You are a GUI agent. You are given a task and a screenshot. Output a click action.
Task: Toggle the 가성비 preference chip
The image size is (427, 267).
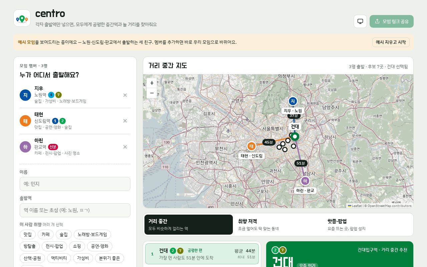click(x=83, y=258)
